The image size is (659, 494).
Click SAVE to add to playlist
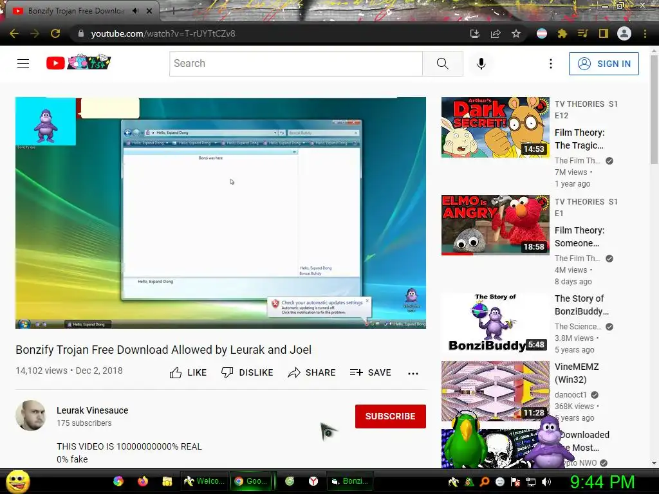370,372
